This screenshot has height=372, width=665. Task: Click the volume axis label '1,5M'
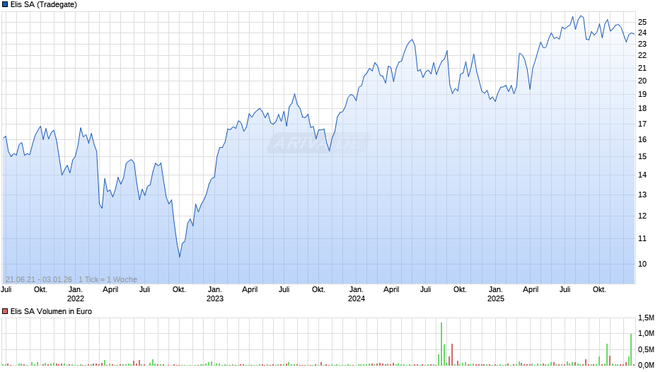(647, 318)
